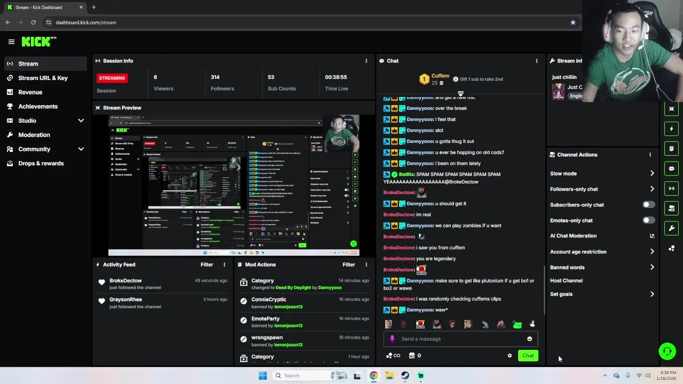This screenshot has height=384, width=683.
Task: Bookmark the page with star icon
Action: 573,22
